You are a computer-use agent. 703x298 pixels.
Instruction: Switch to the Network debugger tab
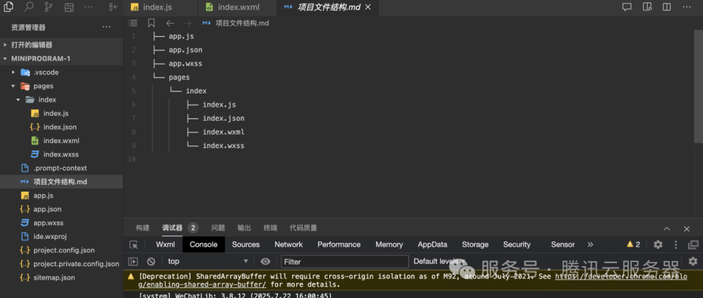288,244
